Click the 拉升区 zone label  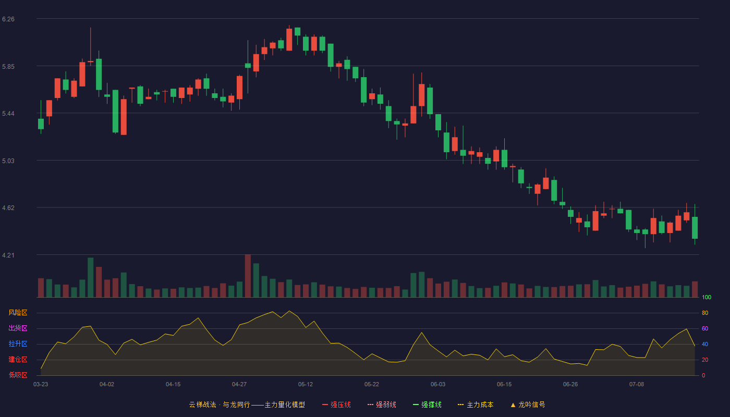[18, 344]
